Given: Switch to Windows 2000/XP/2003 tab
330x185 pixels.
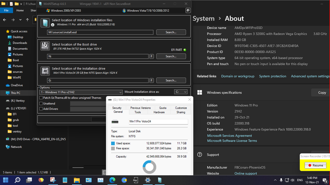Looking at the screenshot, I should click(63, 11).
